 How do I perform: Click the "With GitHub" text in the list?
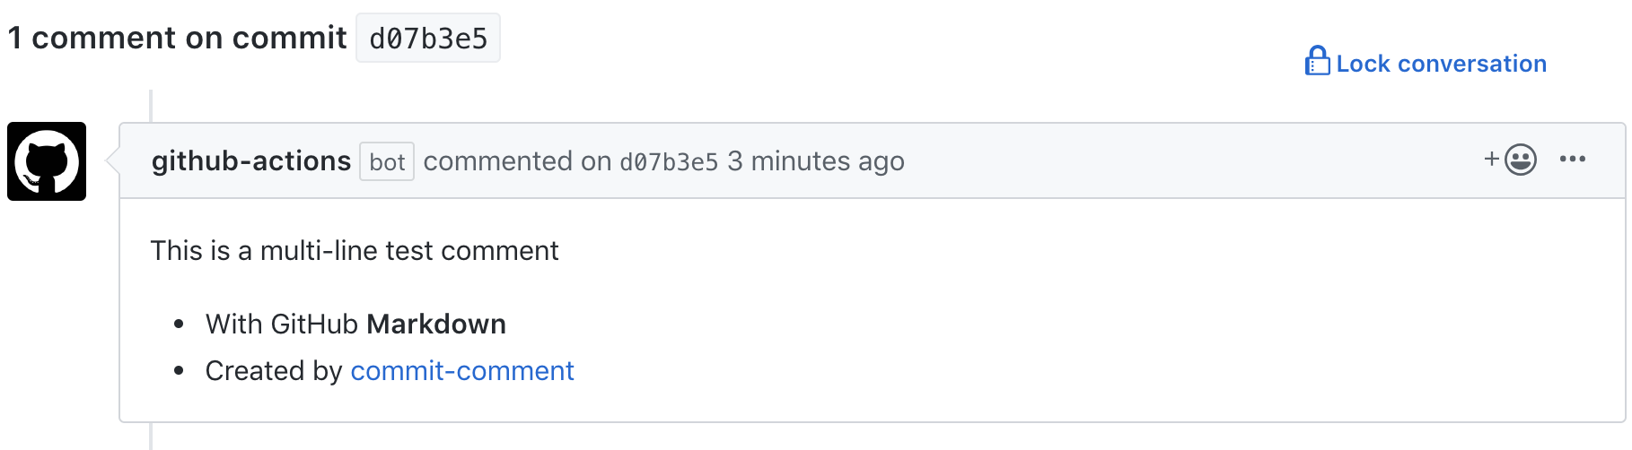[282, 324]
